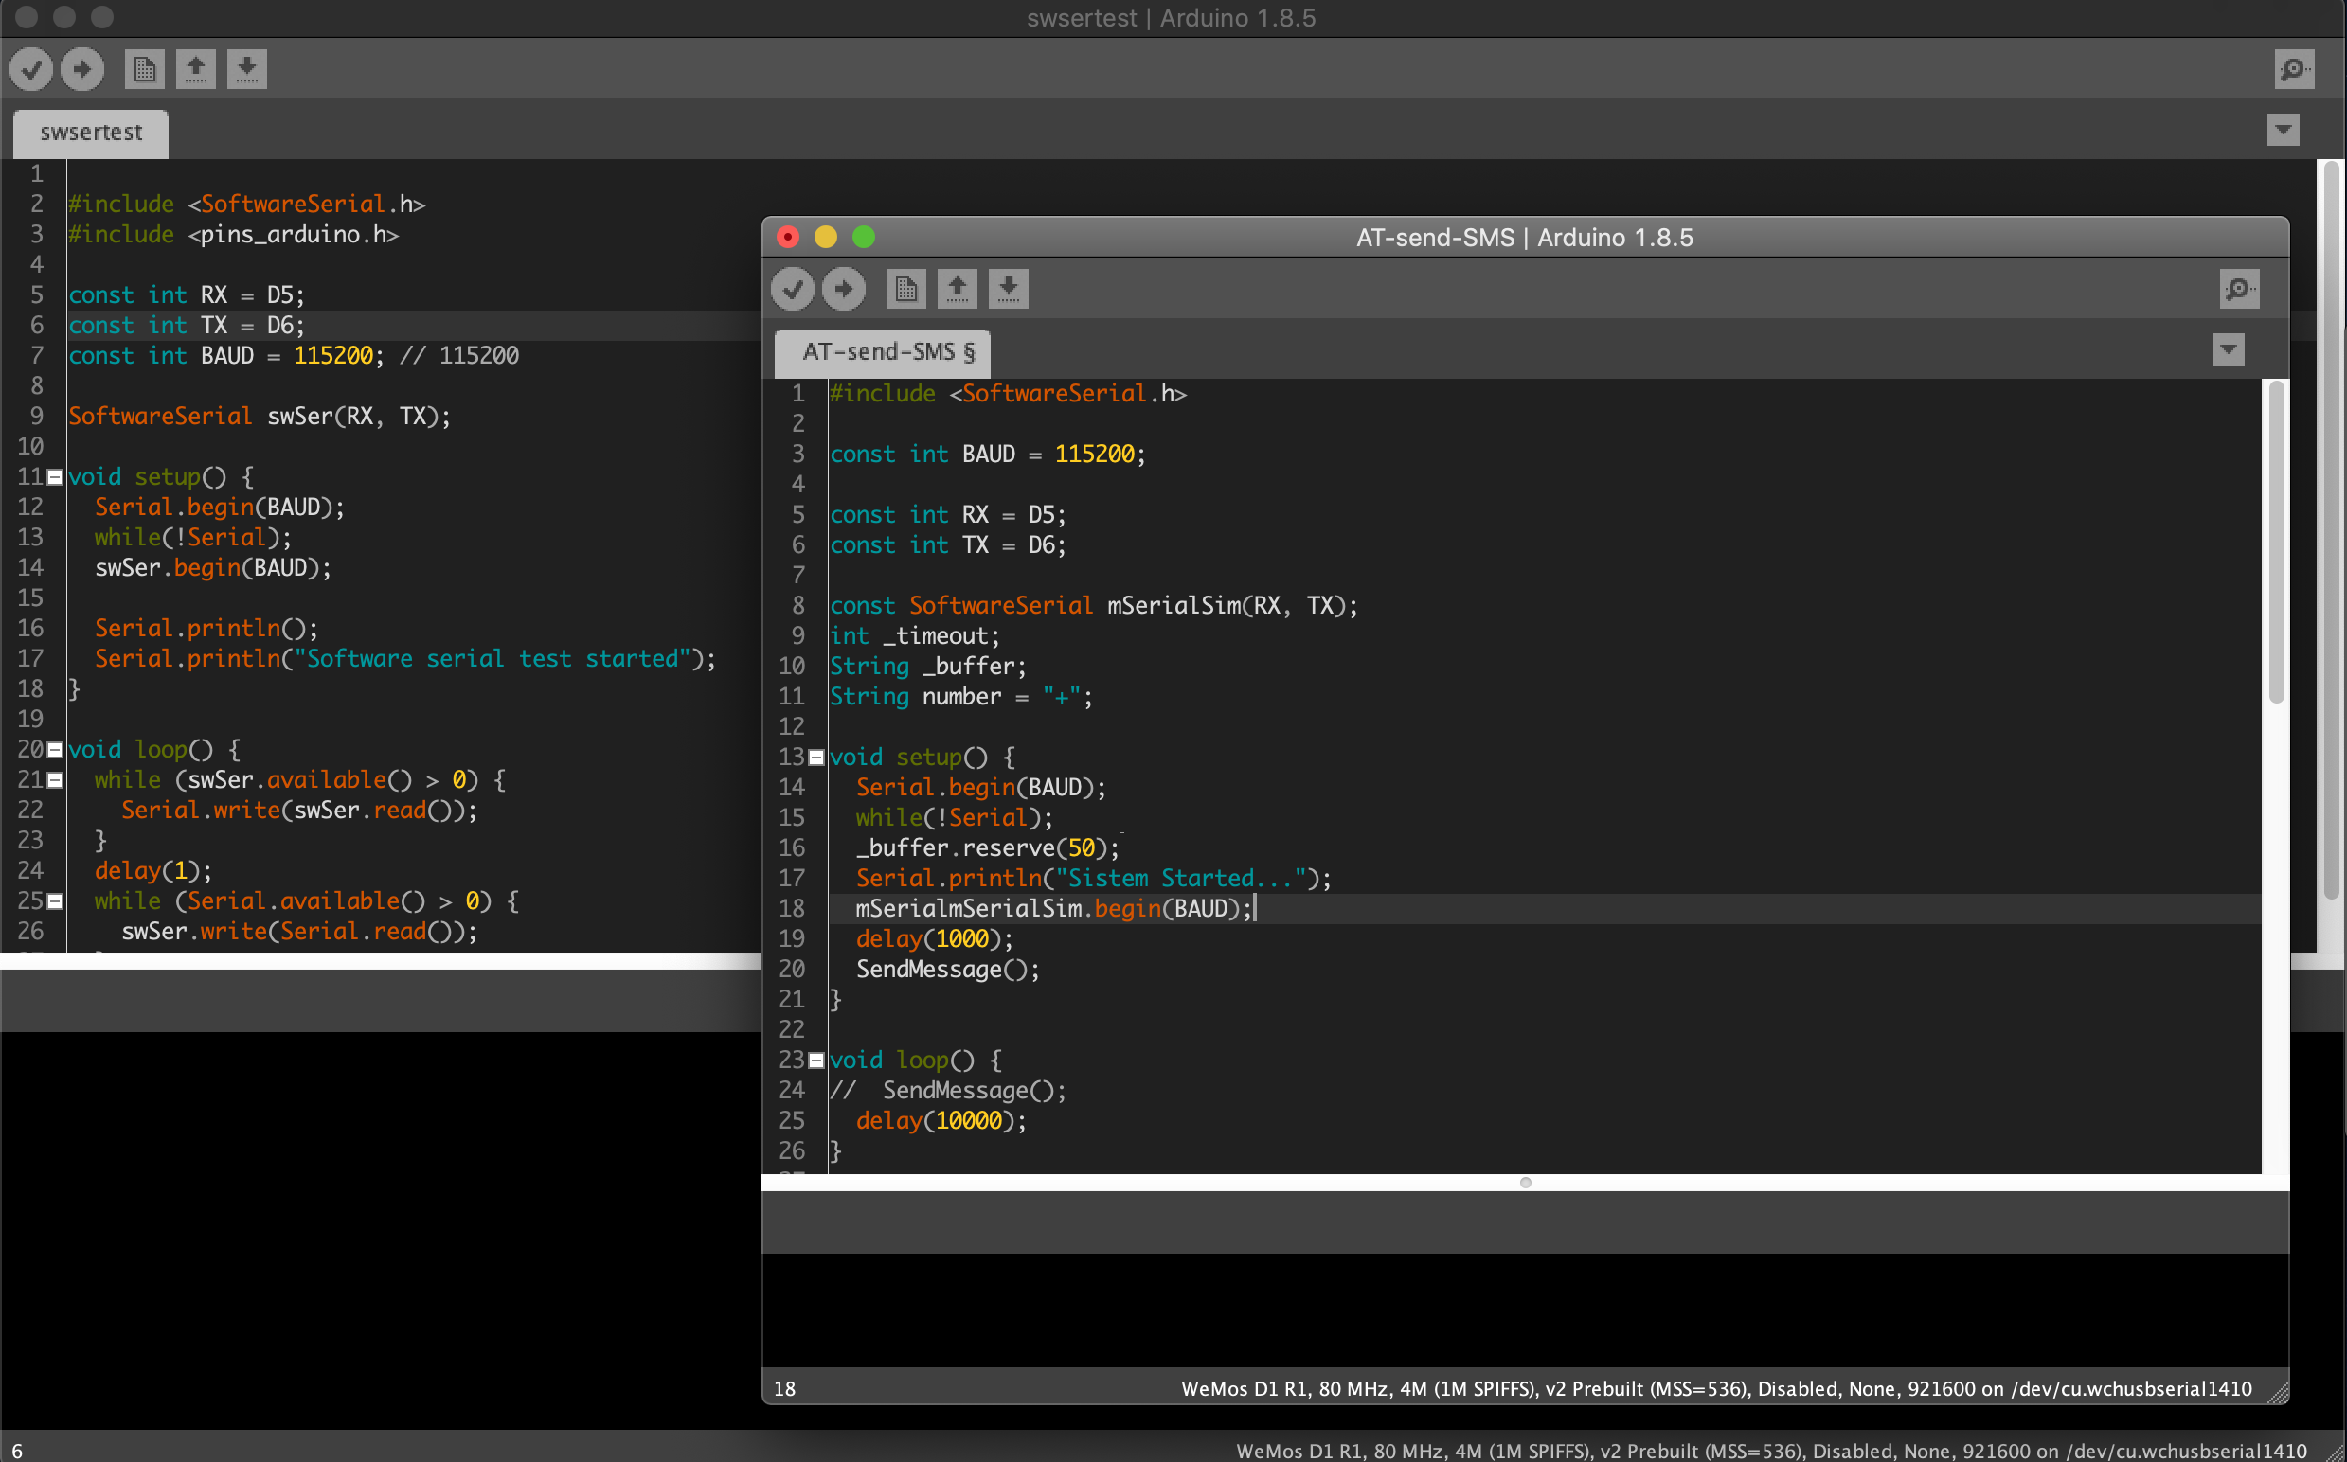Click 'SoftwareSerial swSer(RX, TX);' line
Screen dimensions: 2347x1462
click(260, 417)
